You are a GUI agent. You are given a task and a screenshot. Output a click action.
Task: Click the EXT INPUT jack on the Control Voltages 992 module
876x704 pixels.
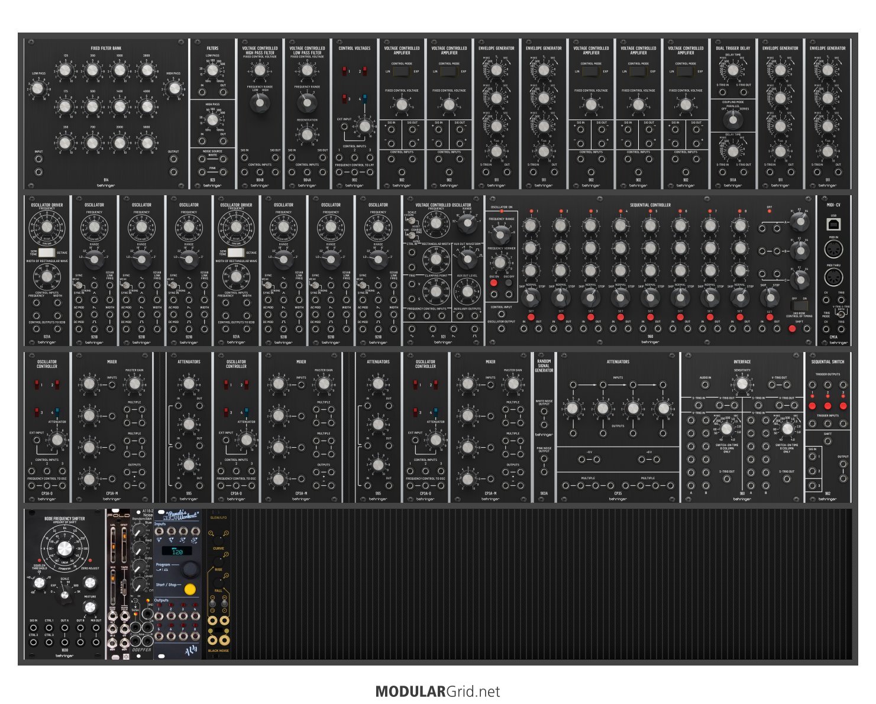click(344, 126)
